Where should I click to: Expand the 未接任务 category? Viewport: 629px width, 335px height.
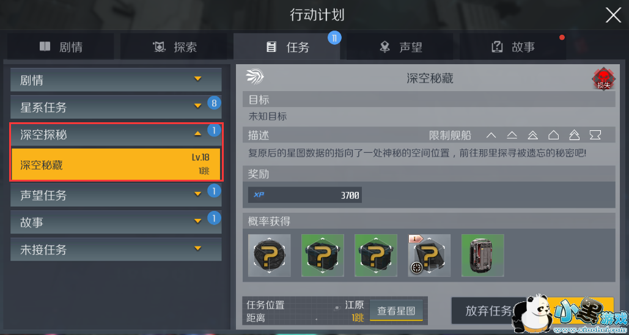(116, 249)
